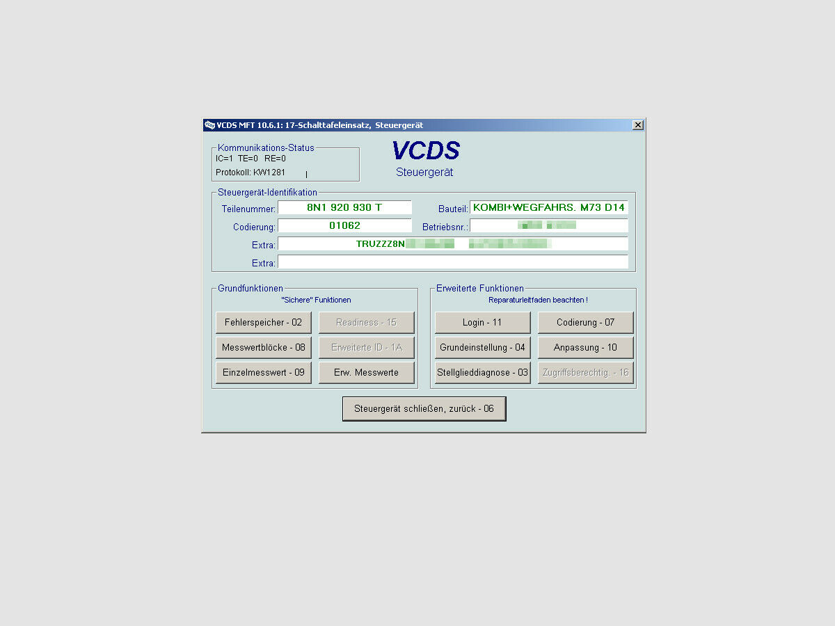Click the Codierung field showing 01062

[344, 225]
